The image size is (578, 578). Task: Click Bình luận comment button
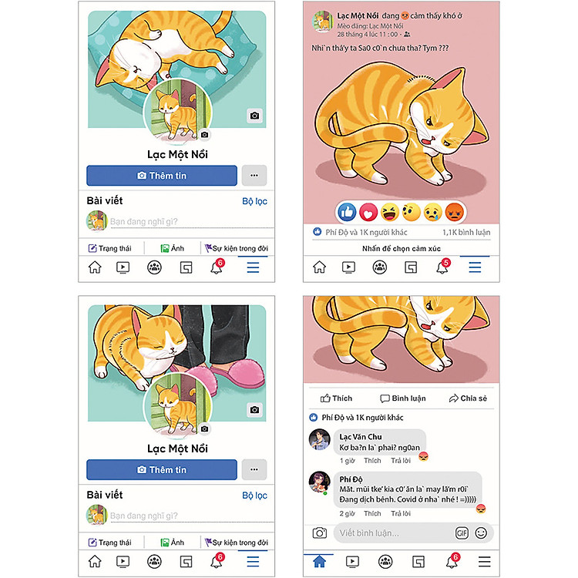click(x=403, y=398)
